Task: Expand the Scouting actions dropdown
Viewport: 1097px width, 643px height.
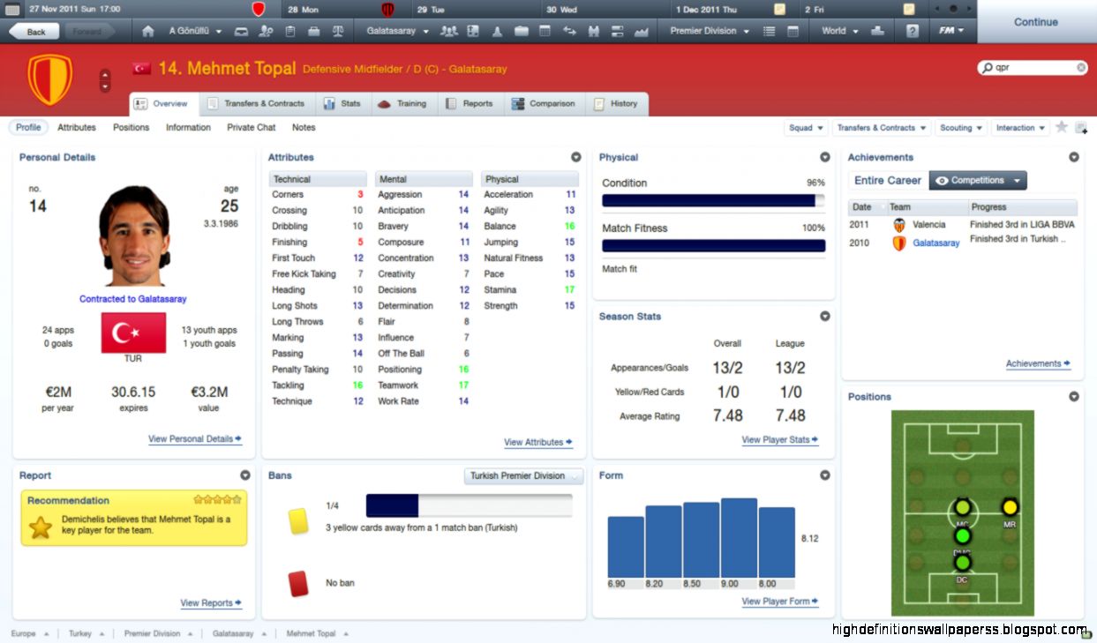Action: tap(961, 128)
